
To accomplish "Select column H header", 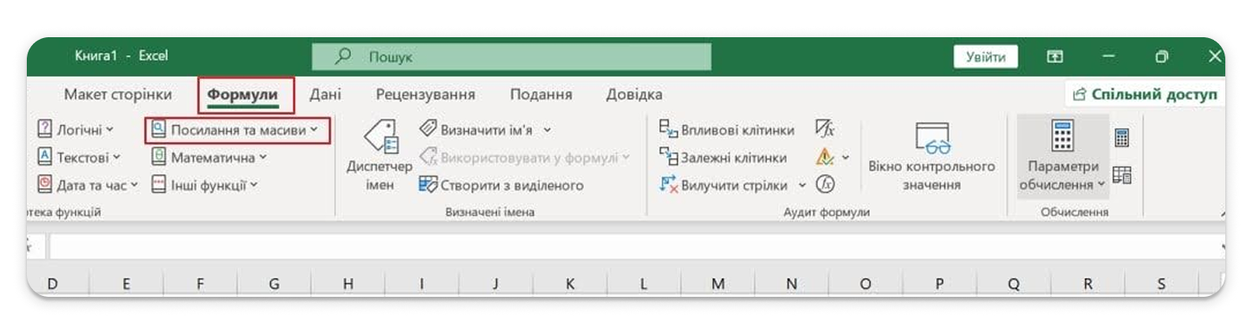I will click(348, 284).
